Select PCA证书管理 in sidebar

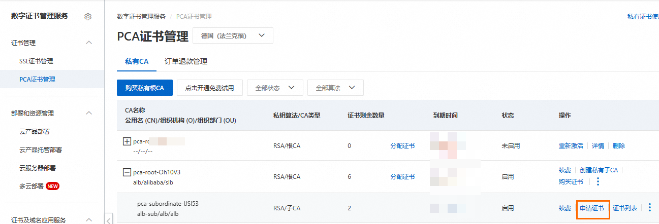click(37, 79)
